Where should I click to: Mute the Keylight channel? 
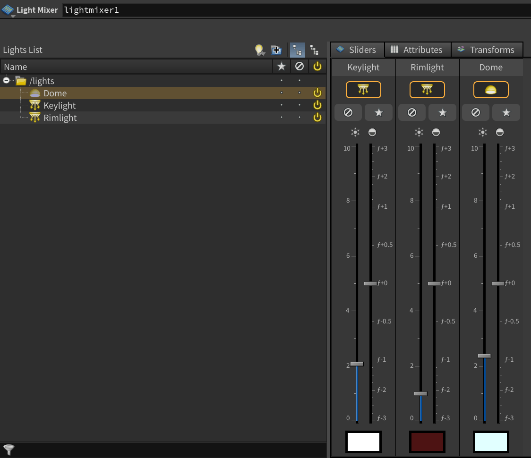point(348,112)
